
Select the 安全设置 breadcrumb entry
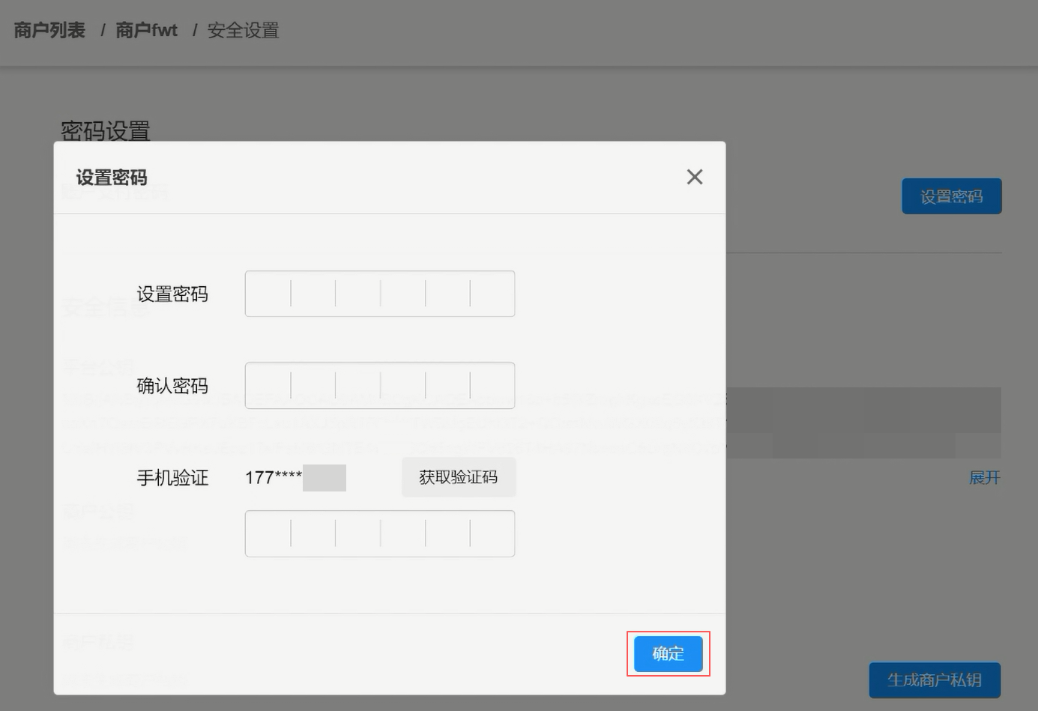[x=243, y=31]
